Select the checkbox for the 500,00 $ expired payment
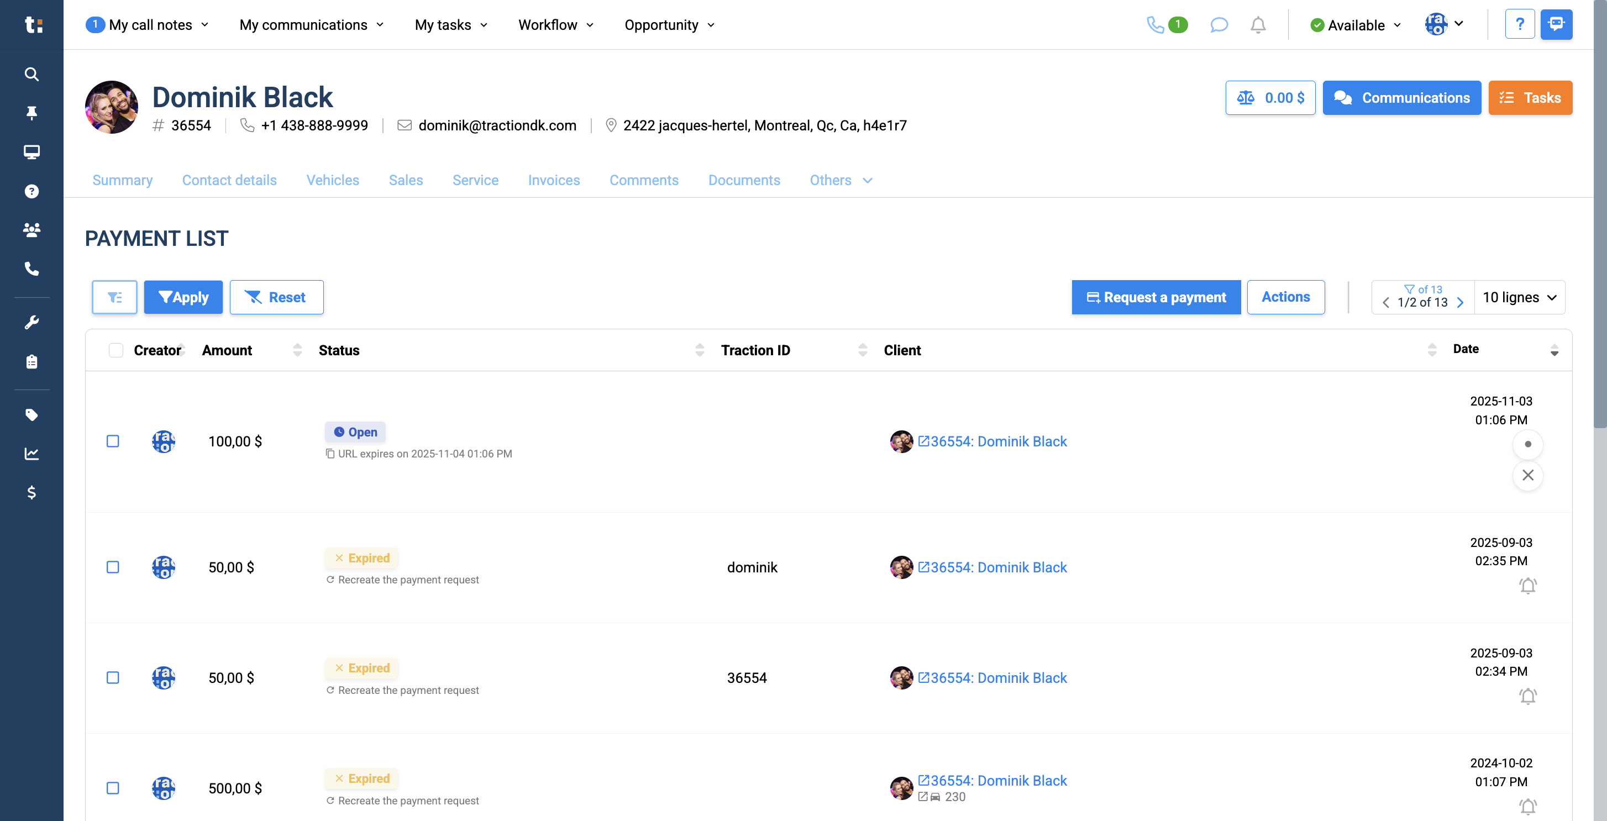The width and height of the screenshot is (1607, 821). [x=113, y=788]
